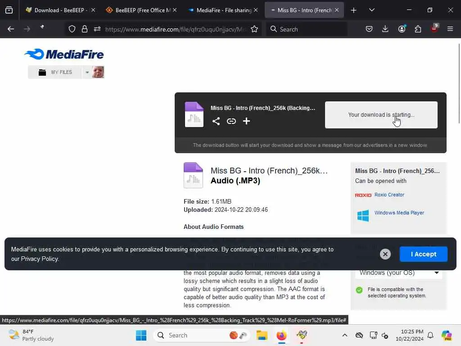
Task: Click the MediaFire logo
Action: coord(64,54)
